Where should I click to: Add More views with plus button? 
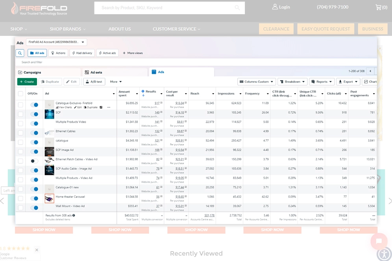tap(133, 53)
